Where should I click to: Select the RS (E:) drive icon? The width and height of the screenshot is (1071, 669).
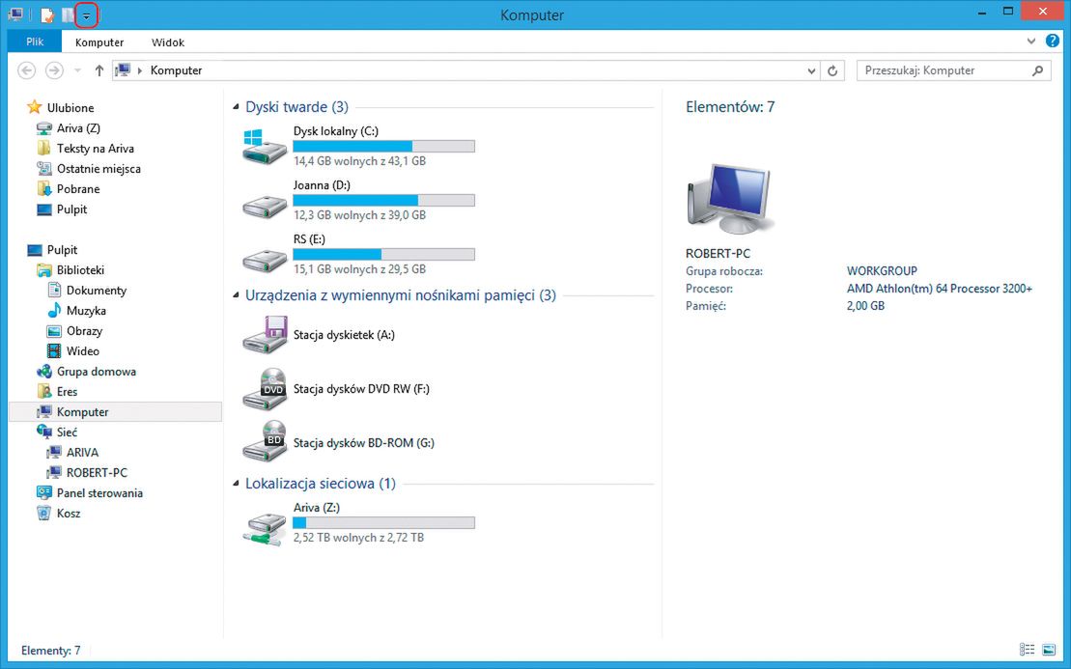pos(265,259)
